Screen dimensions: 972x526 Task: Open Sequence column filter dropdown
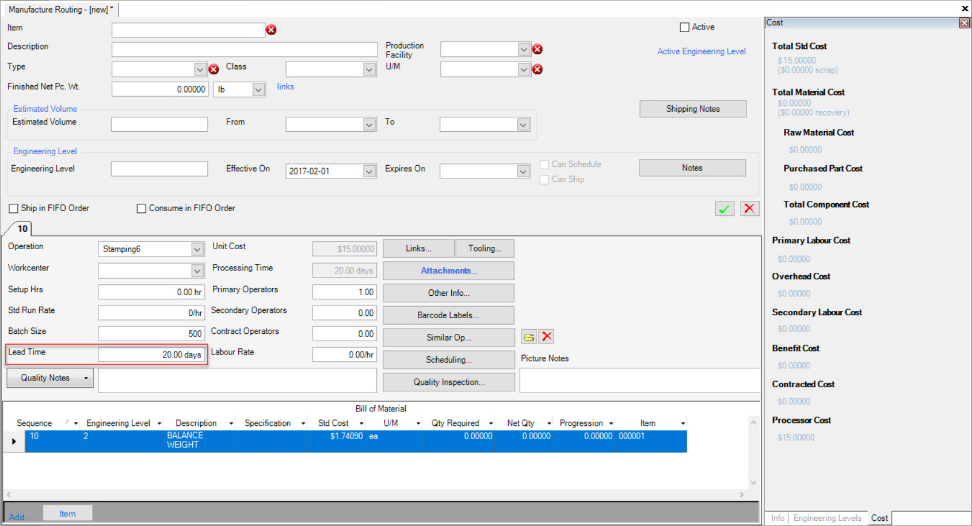click(x=75, y=424)
